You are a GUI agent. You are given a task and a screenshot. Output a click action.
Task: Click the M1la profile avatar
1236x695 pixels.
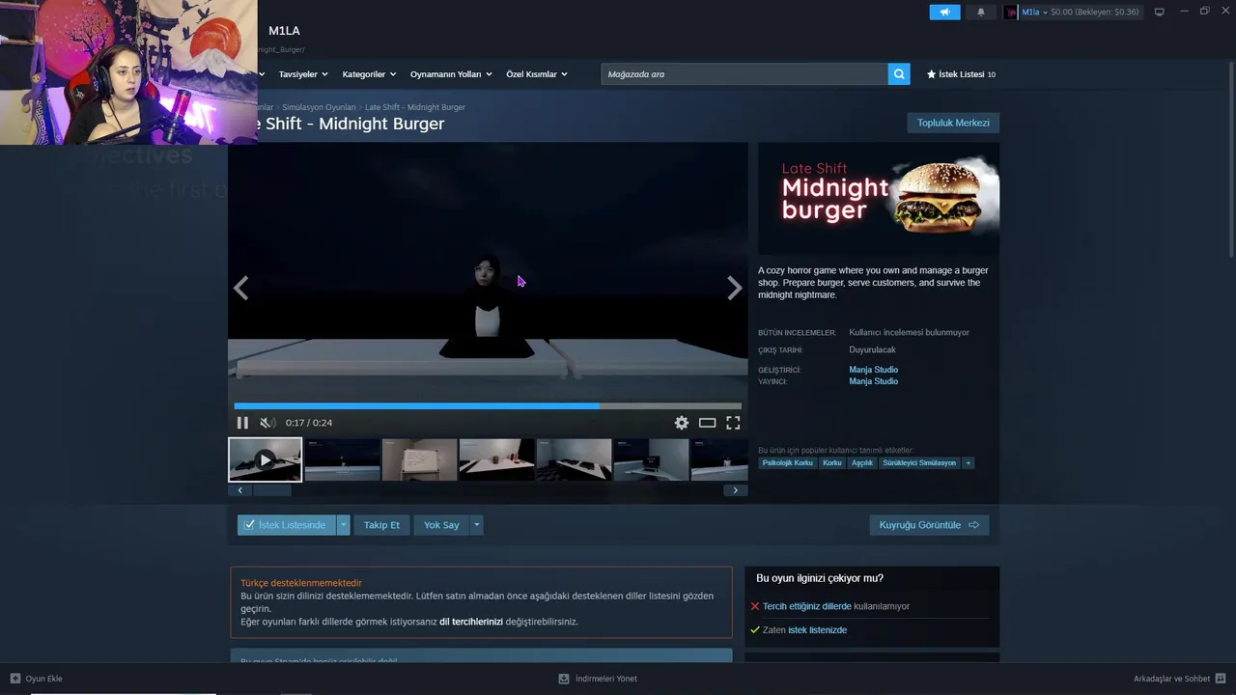(x=1011, y=12)
